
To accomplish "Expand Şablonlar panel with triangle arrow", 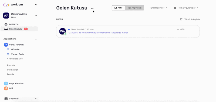I will (x=36, y=99).
